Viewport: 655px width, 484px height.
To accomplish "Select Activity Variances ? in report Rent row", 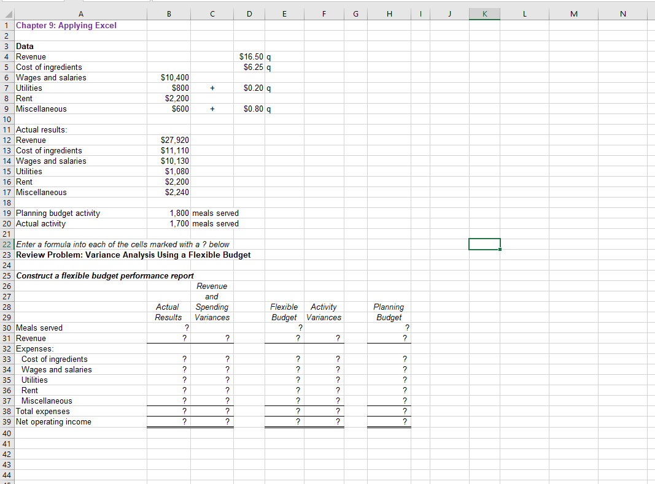I will [324, 391].
